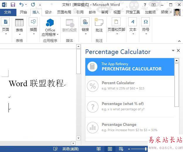Click the zoom out minus button
Screen dimensions: 183x152
coord(129,149)
